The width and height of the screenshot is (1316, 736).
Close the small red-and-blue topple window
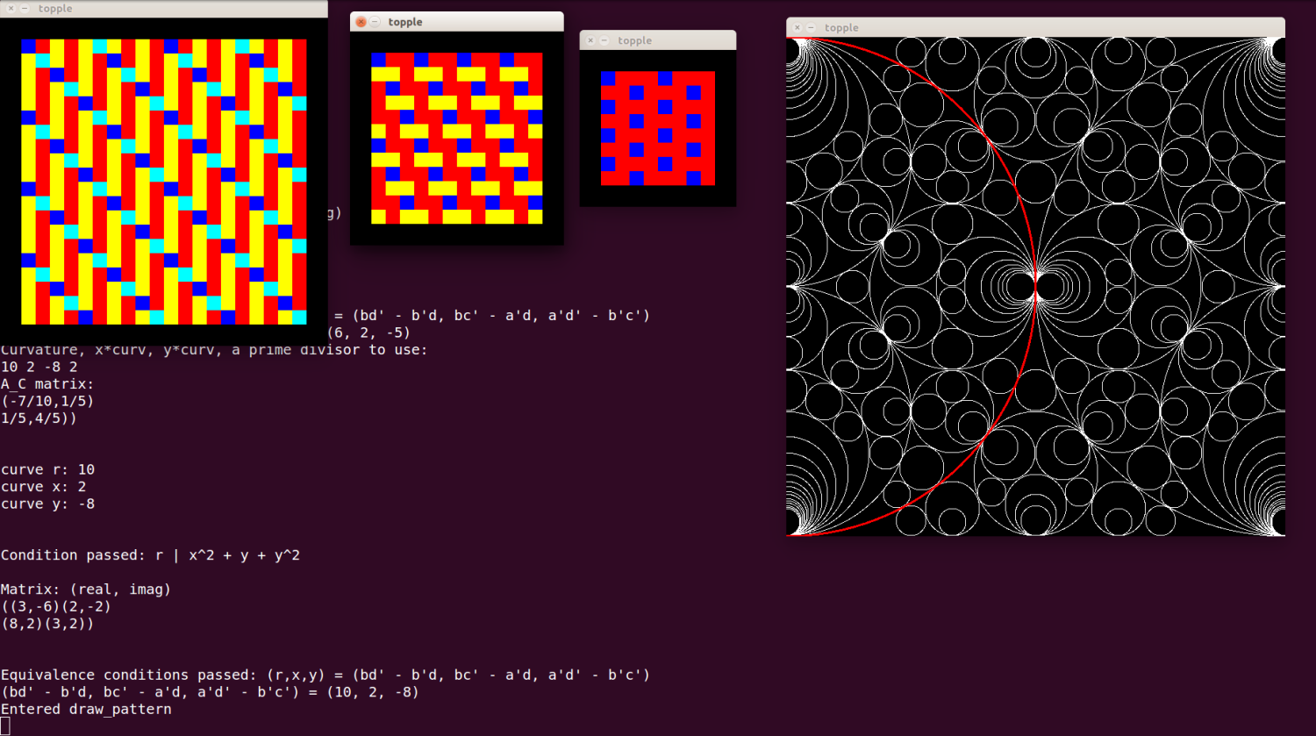coord(590,40)
